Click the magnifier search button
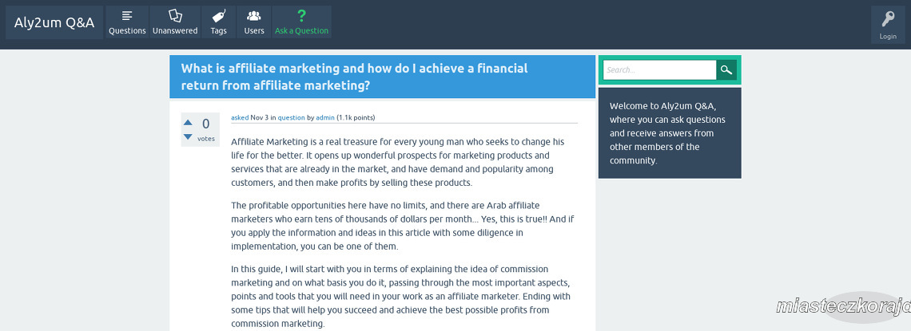Screen dimensions: 911x331 click(x=726, y=69)
